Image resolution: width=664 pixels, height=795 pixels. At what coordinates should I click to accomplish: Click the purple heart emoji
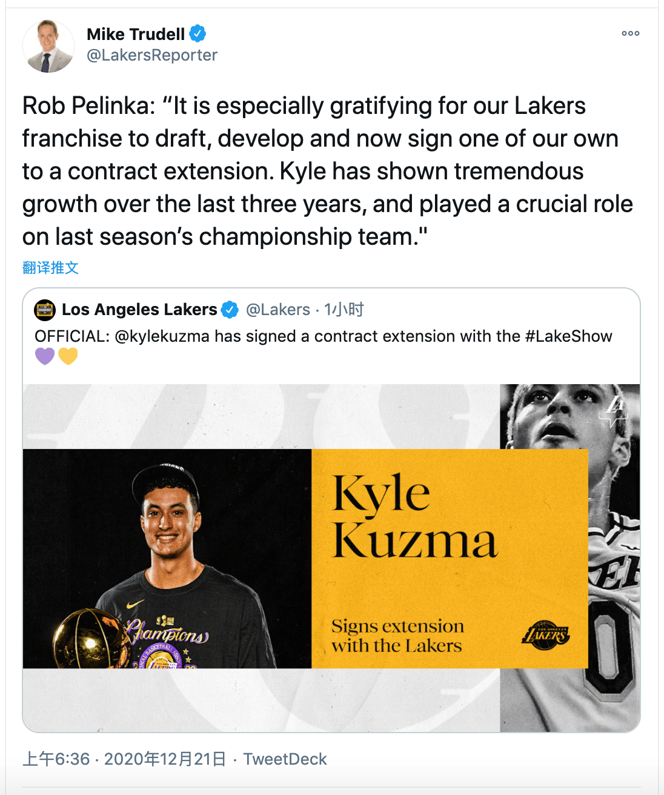click(45, 356)
